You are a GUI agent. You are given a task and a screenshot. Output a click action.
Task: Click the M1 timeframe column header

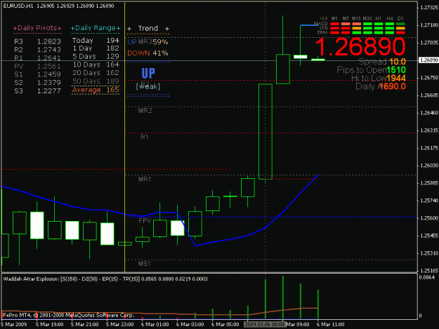pos(334,18)
